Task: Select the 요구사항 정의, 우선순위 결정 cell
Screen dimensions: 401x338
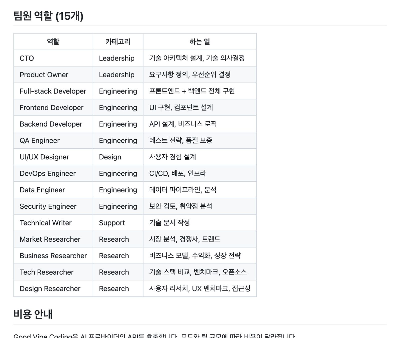Action: (x=200, y=75)
